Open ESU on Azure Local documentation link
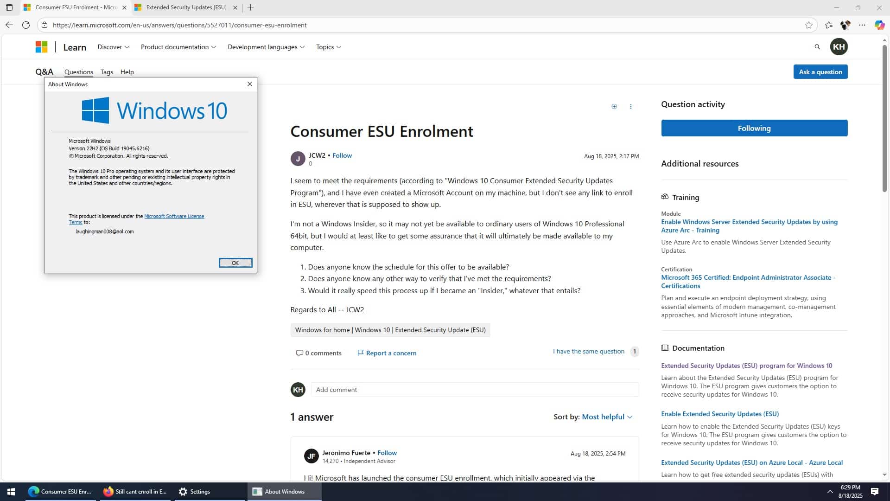 pos(752,462)
